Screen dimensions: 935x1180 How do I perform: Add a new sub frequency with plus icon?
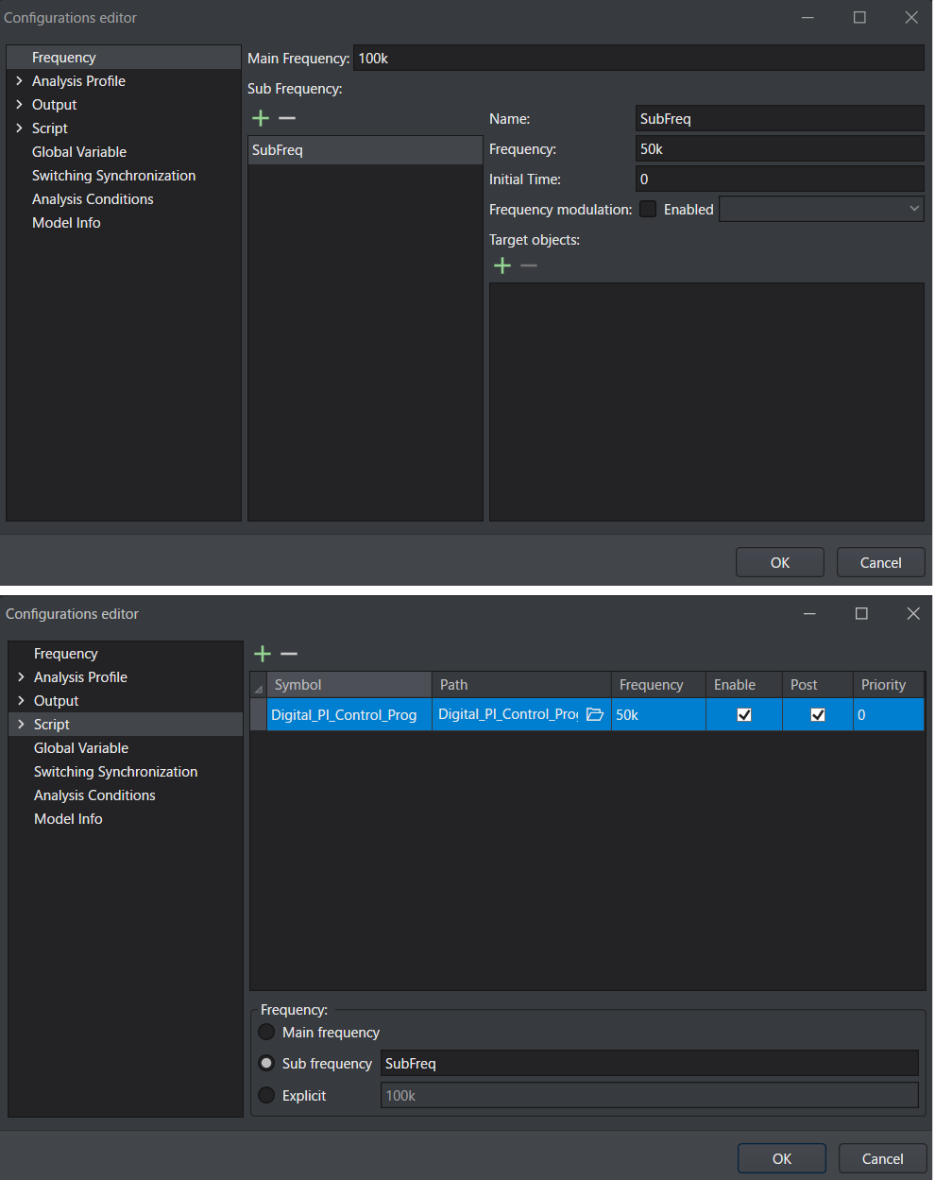click(261, 118)
